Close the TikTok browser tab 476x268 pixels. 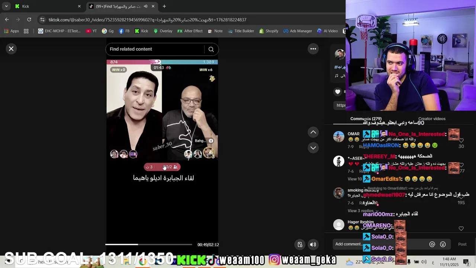(153, 6)
